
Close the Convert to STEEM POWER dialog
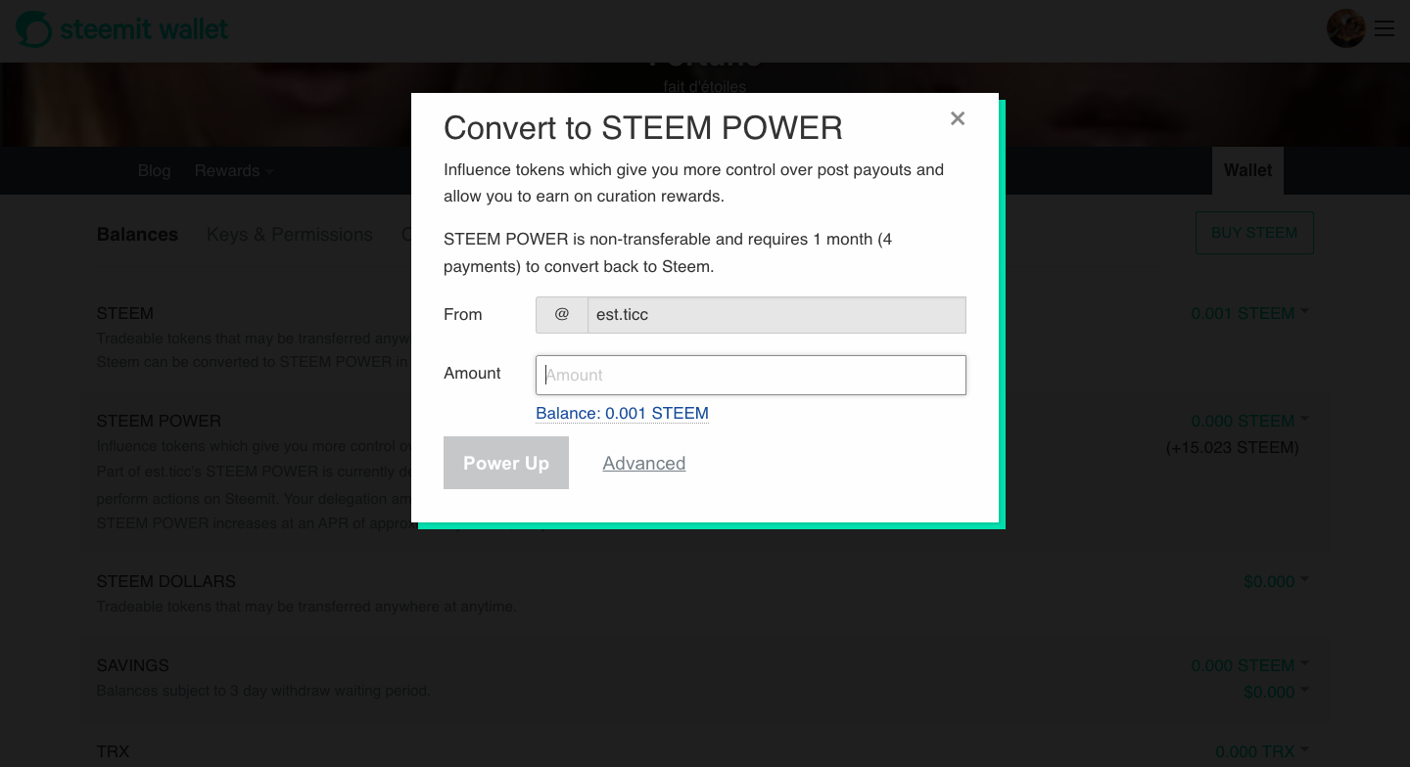pyautogui.click(x=958, y=118)
